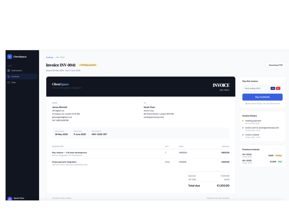
Task: Click the Subtotal £1,200.00 value
Action: (225, 176)
